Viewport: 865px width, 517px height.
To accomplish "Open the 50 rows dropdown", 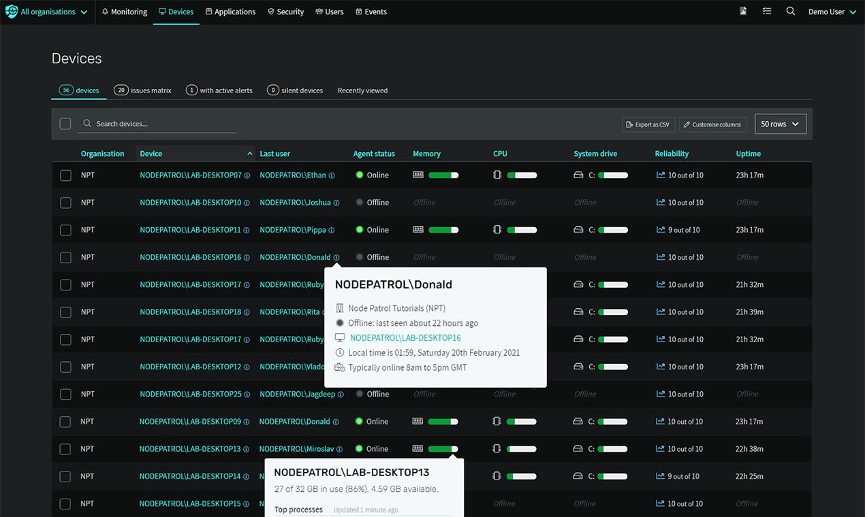I will coord(780,124).
